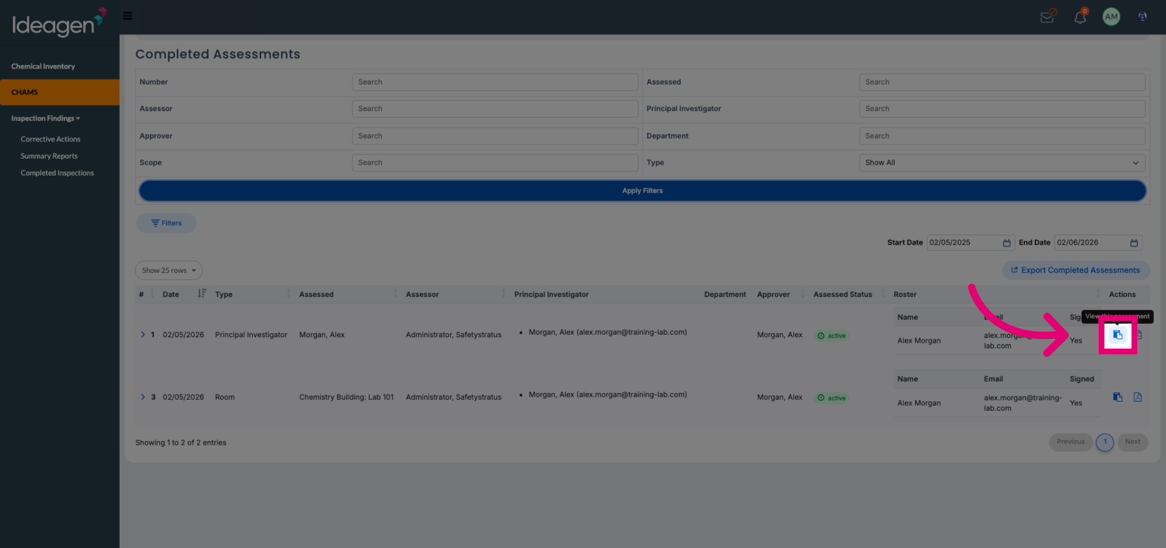Go to the Next page
This screenshot has width=1166, height=548.
pyautogui.click(x=1133, y=442)
